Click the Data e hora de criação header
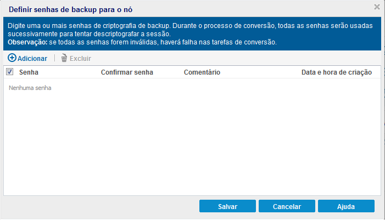385x220 pixels. pyautogui.click(x=337, y=72)
